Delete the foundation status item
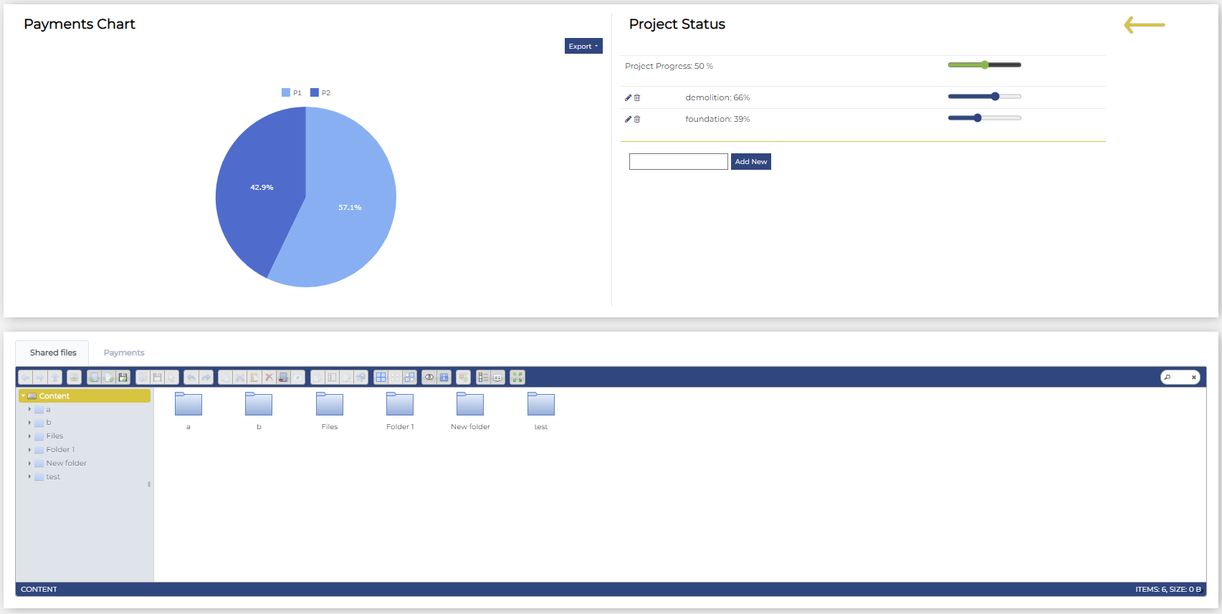Viewport: 1222px width, 614px height. coord(637,120)
